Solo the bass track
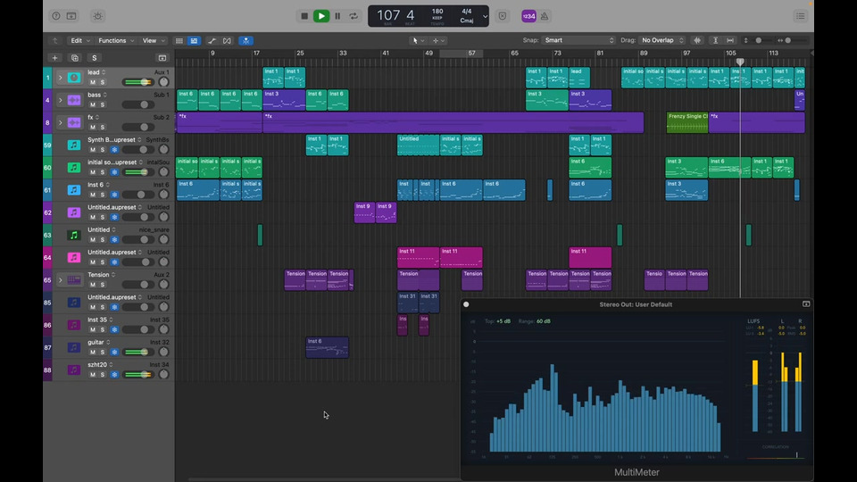Image resolution: width=857 pixels, height=482 pixels. 103,104
